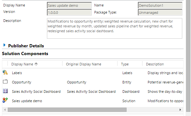Select the Labels row display name
Screen dimensions: 191x116
[17, 73]
